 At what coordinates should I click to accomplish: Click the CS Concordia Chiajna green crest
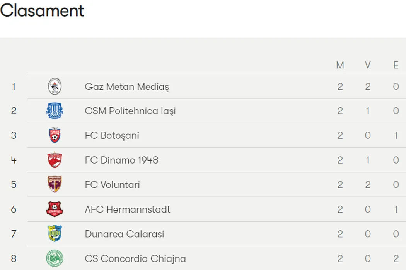point(55,258)
